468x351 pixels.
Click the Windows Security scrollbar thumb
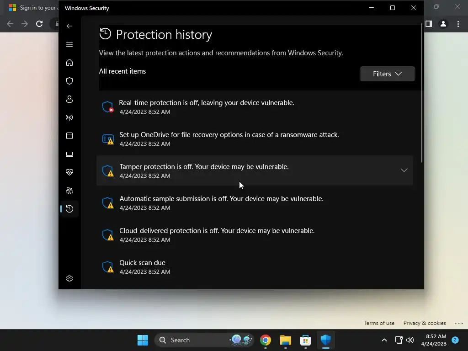422,92
